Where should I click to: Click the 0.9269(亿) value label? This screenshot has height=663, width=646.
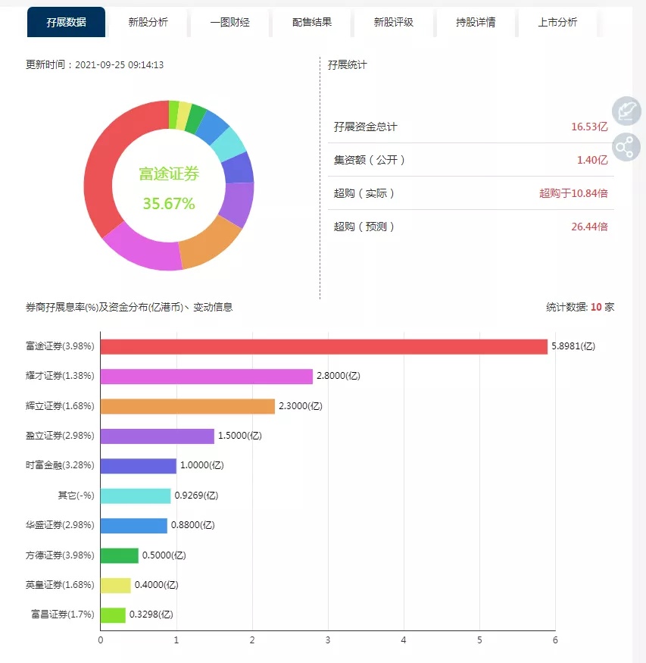pyautogui.click(x=196, y=495)
